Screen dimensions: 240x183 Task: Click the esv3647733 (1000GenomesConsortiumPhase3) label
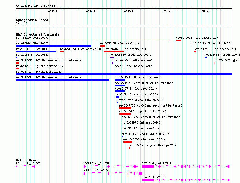click(151, 105)
